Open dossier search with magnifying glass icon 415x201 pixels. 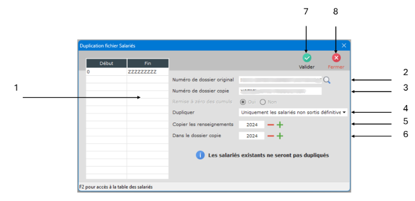327,80
